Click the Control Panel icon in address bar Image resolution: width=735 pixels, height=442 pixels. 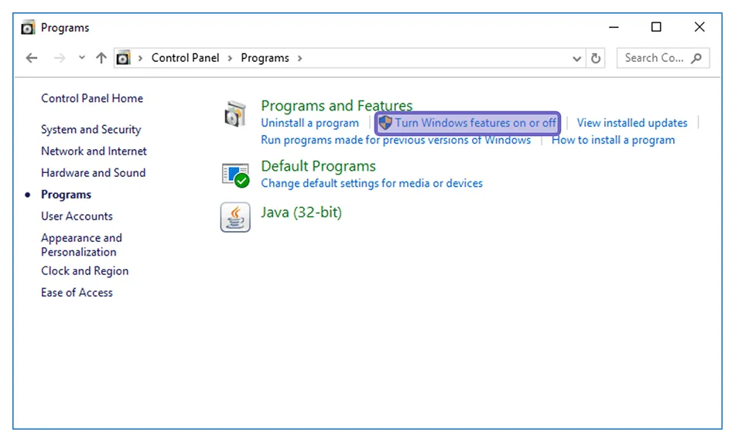[123, 58]
